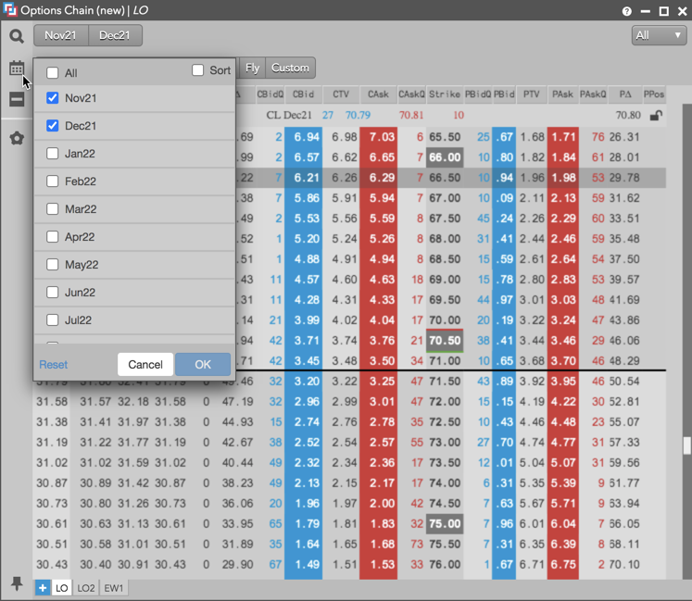Image resolution: width=692 pixels, height=601 pixels.
Task: Tick the All expiries checkbox
Action: [x=53, y=73]
